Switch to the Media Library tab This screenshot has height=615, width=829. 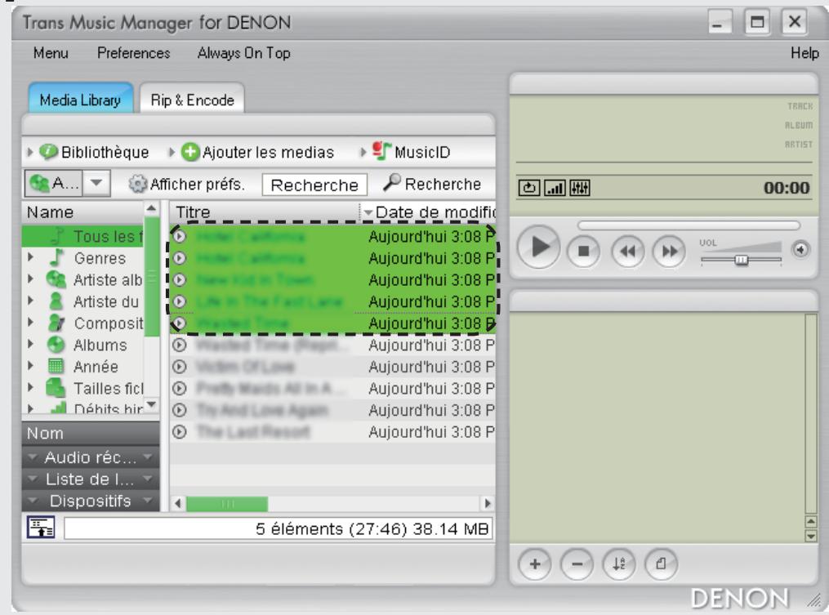pyautogui.click(x=80, y=98)
